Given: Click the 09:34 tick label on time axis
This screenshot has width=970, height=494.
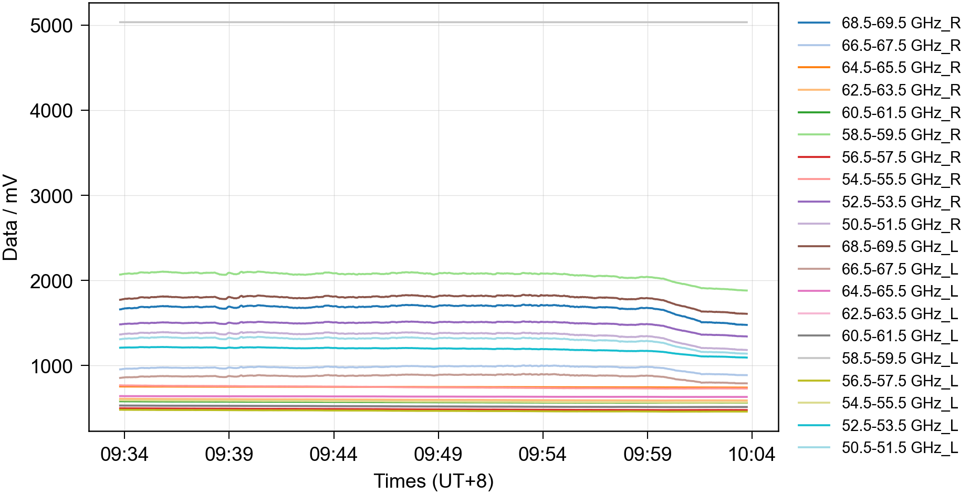Looking at the screenshot, I should 124,454.
